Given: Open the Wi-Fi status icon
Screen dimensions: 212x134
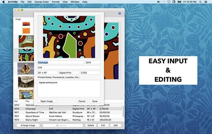Looking at the screenshot, I should coord(169,2).
